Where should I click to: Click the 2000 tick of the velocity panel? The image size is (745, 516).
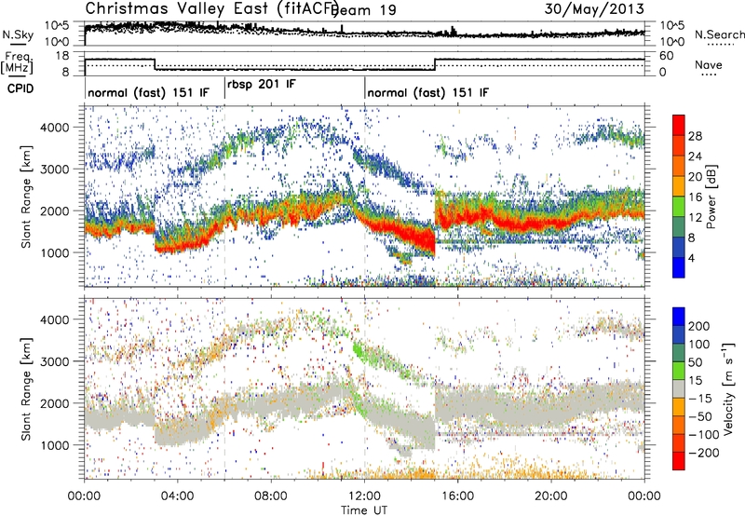click(54, 403)
